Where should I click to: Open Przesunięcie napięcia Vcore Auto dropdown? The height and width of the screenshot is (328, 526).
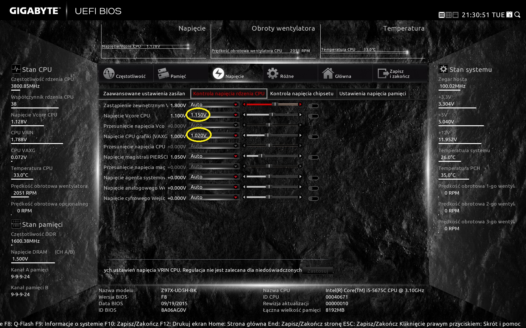pyautogui.click(x=214, y=125)
